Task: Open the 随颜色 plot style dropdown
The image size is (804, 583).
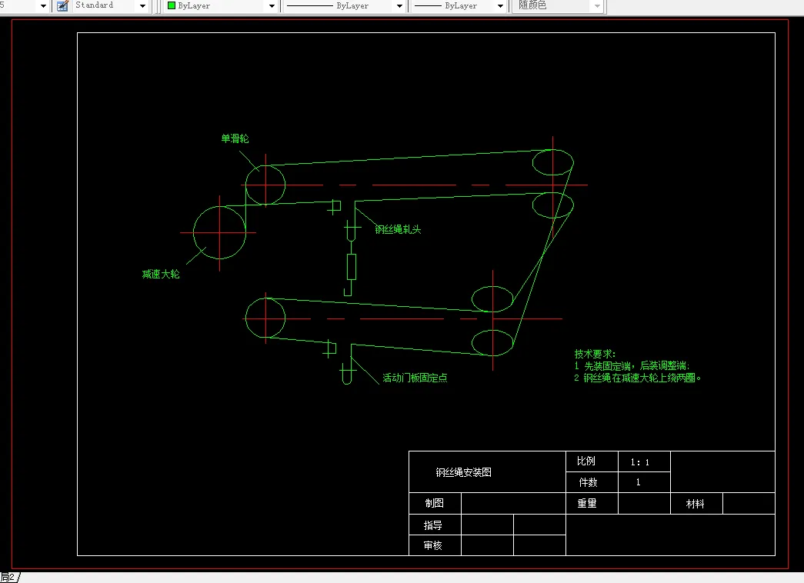Action: [x=597, y=6]
